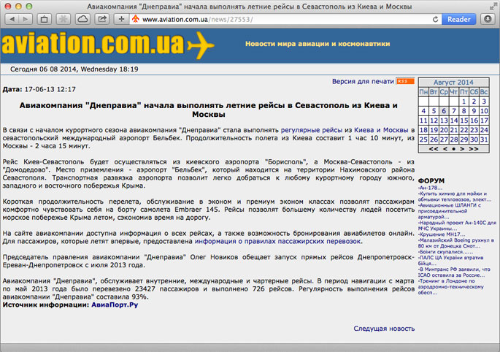Viewport: 500px width, 352px height.
Task: Go forward with Safari forward arrow
Action: point(26,19)
